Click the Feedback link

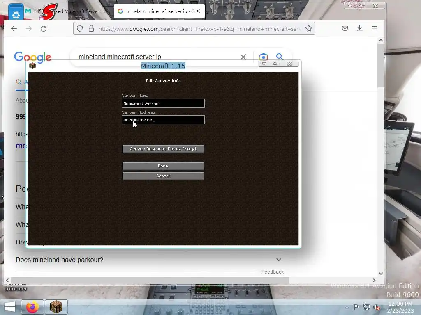click(x=273, y=272)
